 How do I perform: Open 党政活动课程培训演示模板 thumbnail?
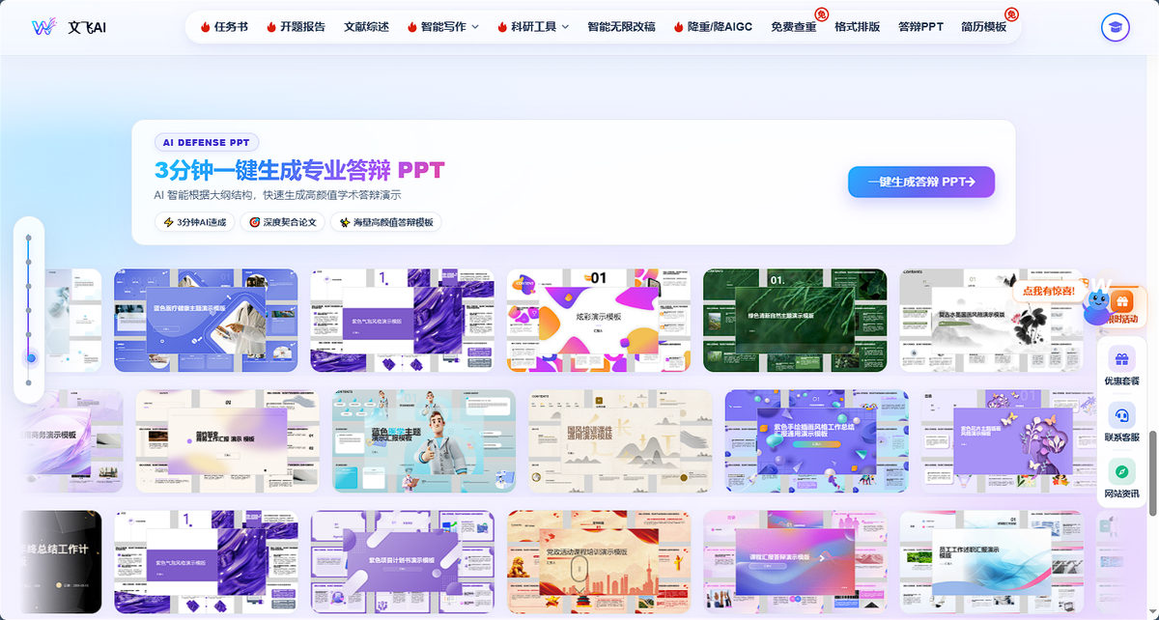(599, 562)
